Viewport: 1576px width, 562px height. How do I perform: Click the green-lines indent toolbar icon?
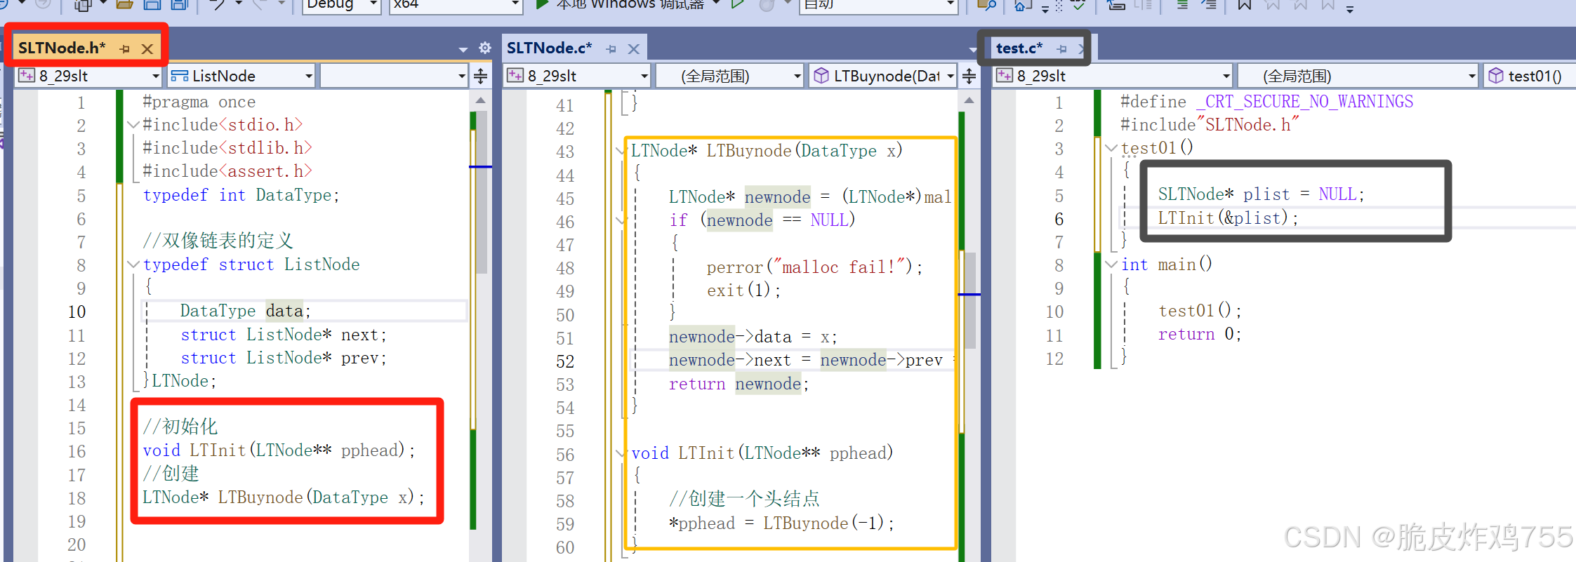[1181, 4]
